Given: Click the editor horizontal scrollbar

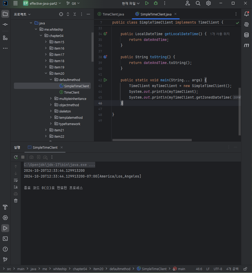Looking at the screenshot, I should tap(152, 140).
